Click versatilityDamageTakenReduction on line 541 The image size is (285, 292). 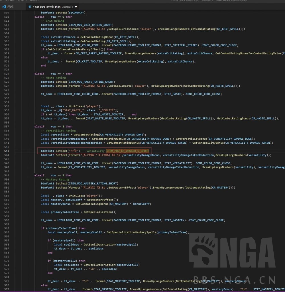(x=76, y=143)
